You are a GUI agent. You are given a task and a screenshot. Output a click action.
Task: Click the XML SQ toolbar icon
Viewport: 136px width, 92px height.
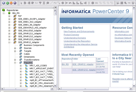(100, 3)
